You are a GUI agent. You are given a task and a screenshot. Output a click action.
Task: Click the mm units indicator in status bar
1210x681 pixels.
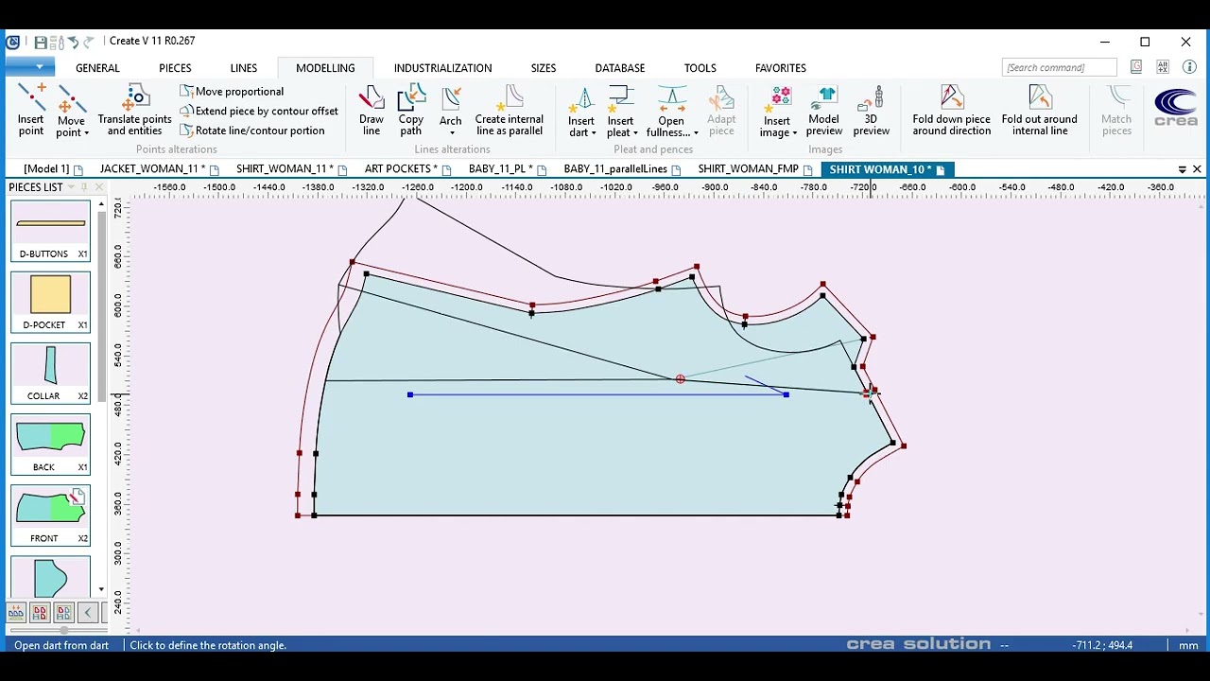click(x=1188, y=645)
